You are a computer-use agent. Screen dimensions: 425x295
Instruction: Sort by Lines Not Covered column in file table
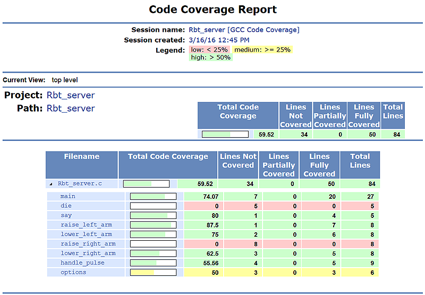tap(238, 161)
